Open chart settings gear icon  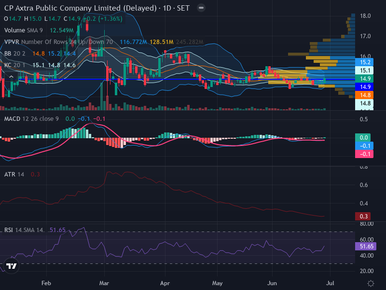click(x=371, y=283)
